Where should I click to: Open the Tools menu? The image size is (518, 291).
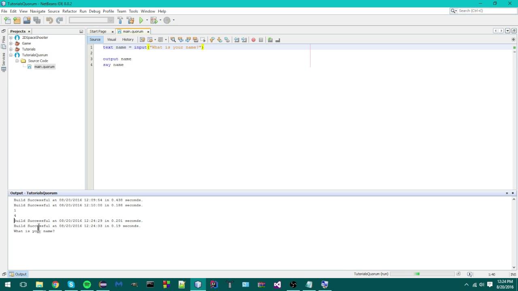[134, 11]
